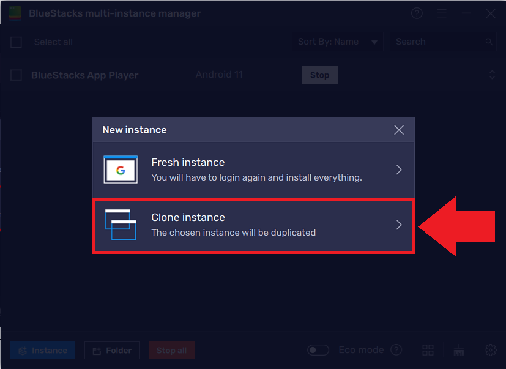
Task: Open the help icon in title bar
Action: 417,13
